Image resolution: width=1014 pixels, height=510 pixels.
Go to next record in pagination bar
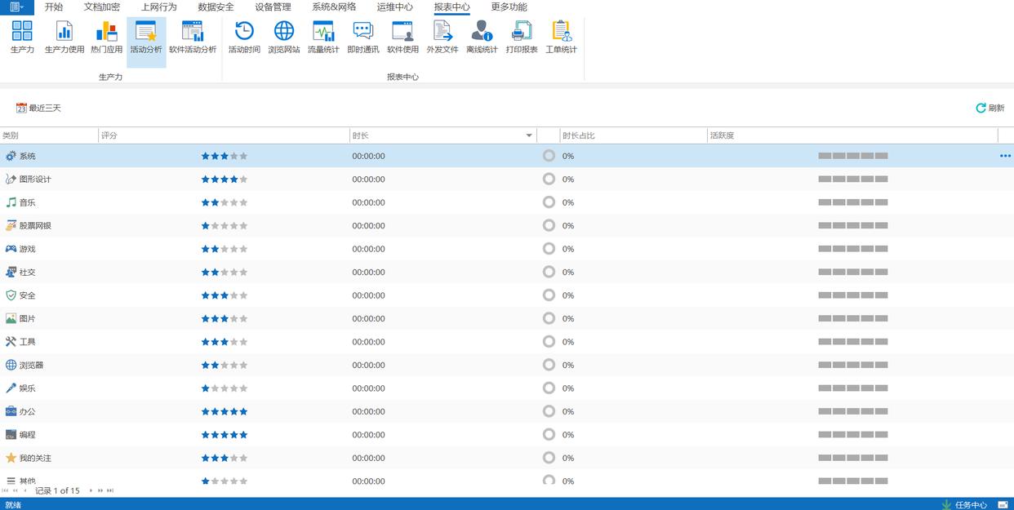tap(91, 490)
